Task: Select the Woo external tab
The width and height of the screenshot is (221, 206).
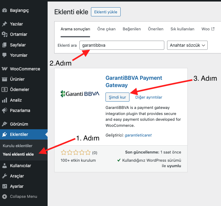Action: (208, 29)
